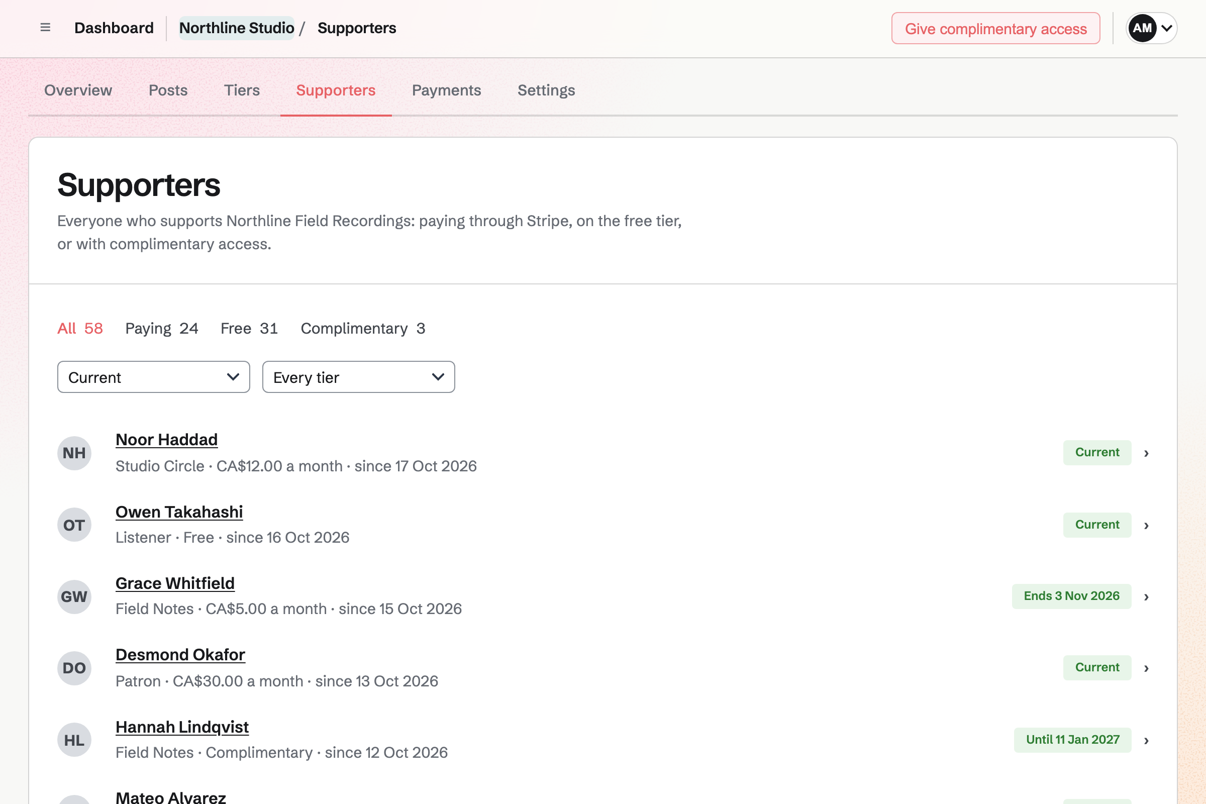Screen dimensions: 1206x804
Task: Show Complimentary 3 supporters
Action: coord(362,328)
